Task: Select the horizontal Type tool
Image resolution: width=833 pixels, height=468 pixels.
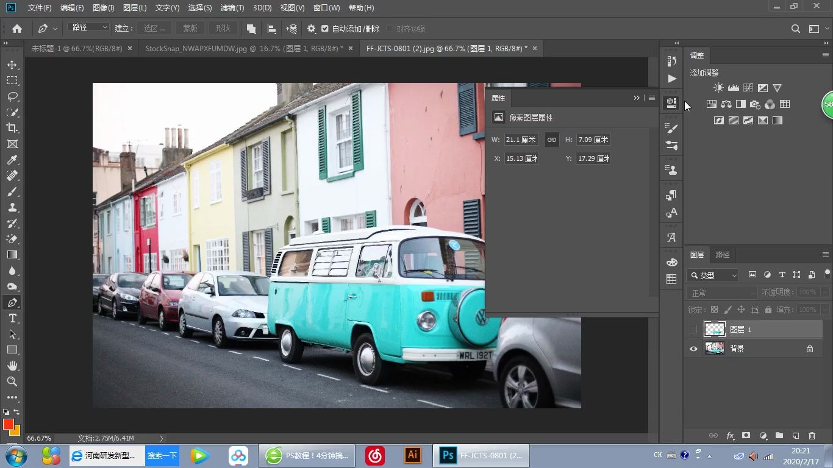Action: (x=12, y=318)
